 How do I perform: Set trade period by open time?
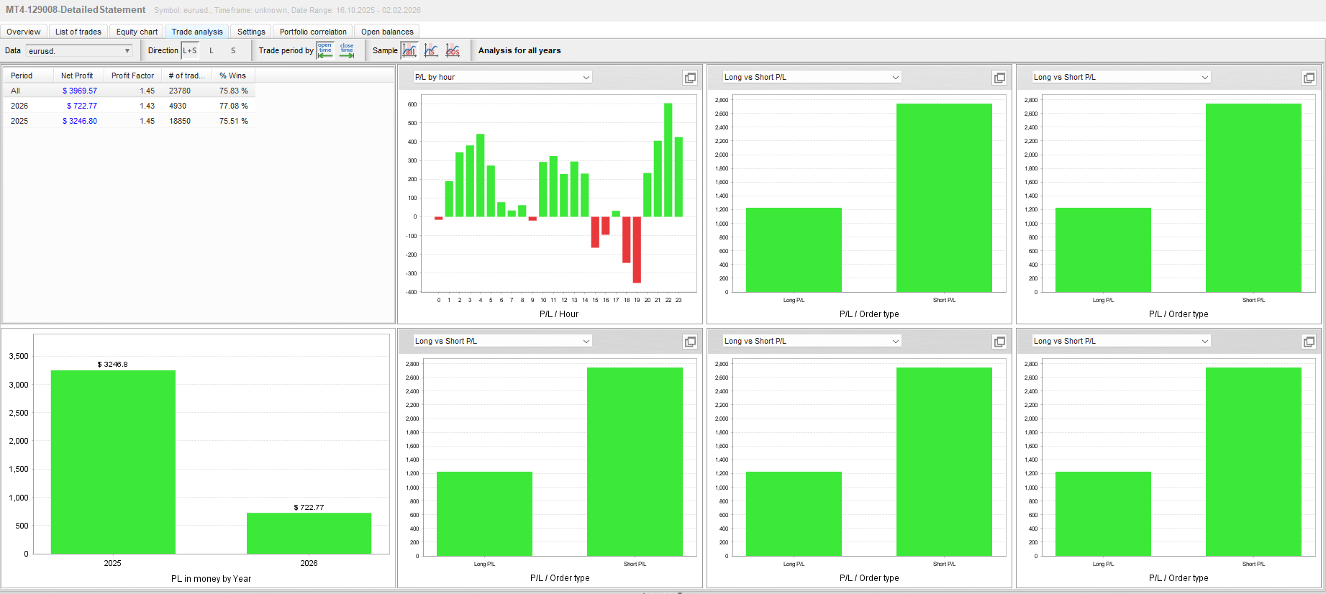pos(325,50)
